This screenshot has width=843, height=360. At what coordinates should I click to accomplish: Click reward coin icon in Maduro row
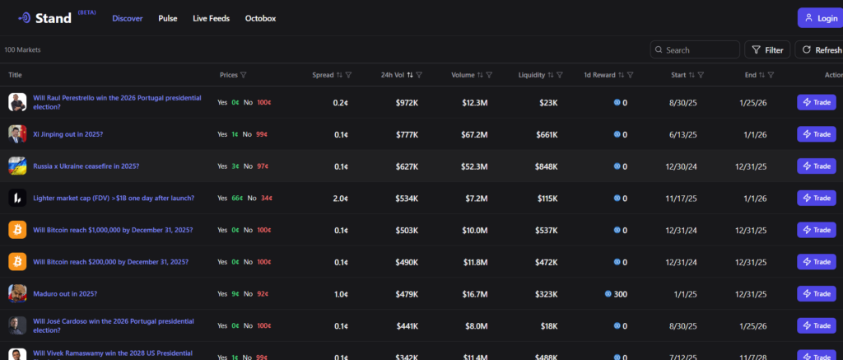pos(608,294)
